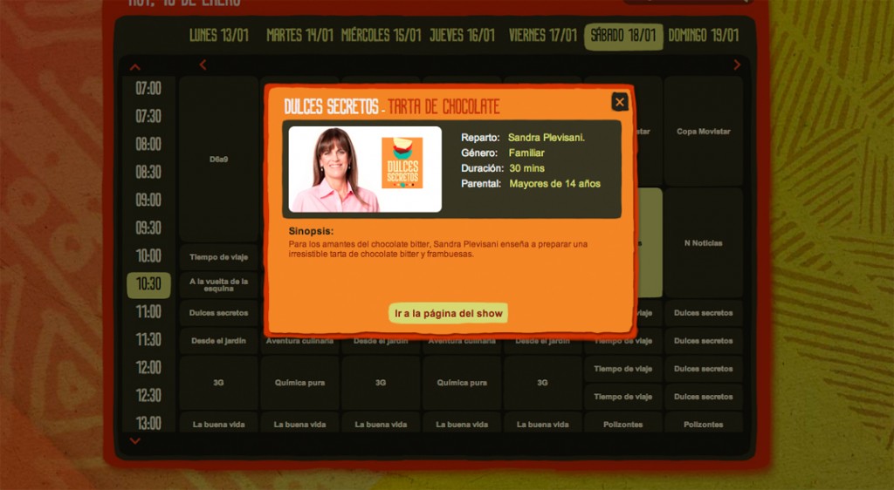Switch to the Lunes 13/01 tab
The width and height of the screenshot is (894, 490).
point(219,36)
